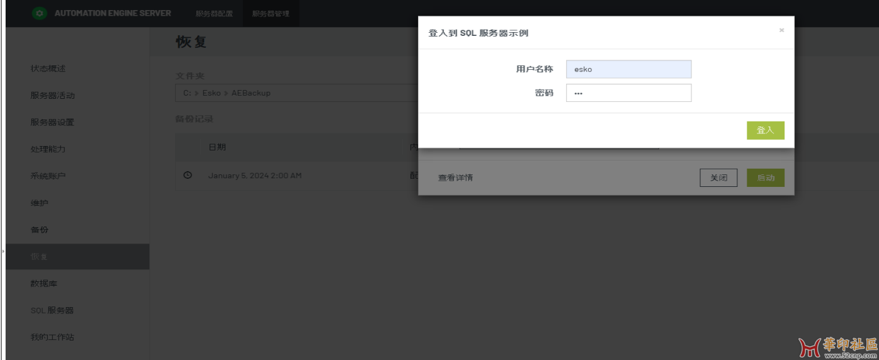Click the clock icon beside the backup record
This screenshot has width=879, height=360.
coord(187,175)
